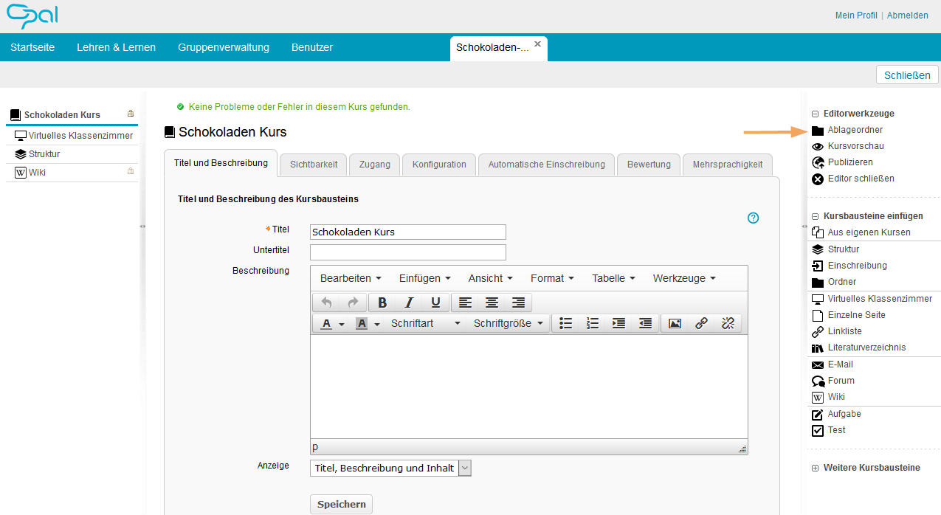Click the insert link icon
The width and height of the screenshot is (941, 515).
point(701,323)
